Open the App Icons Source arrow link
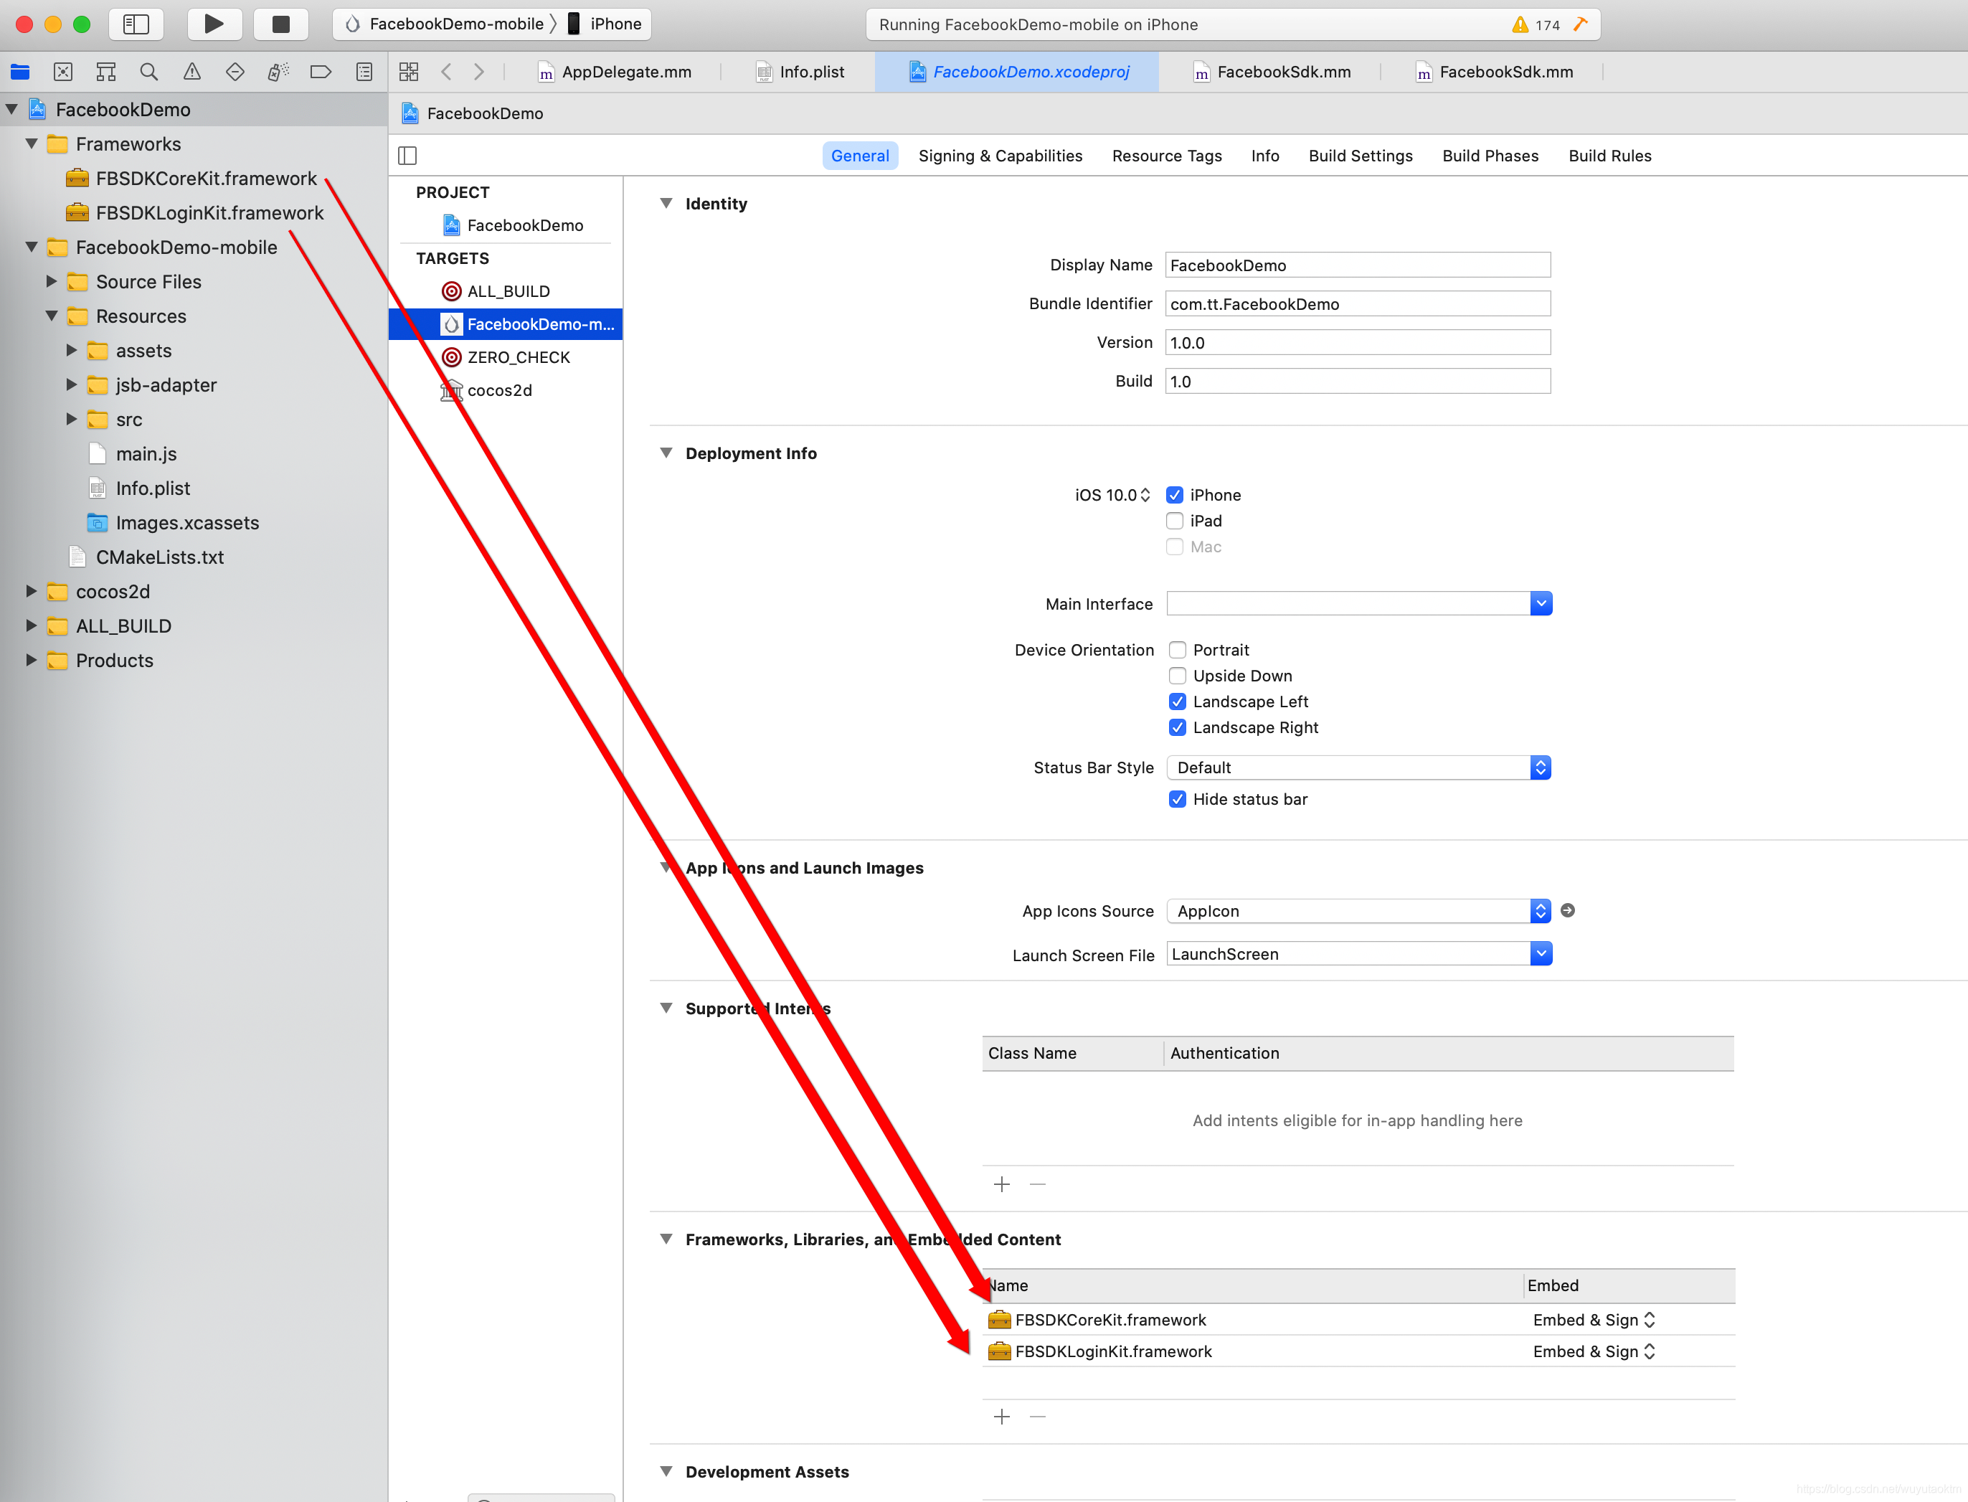The image size is (1968, 1502). click(1568, 910)
